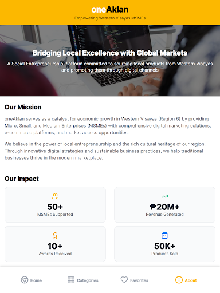This screenshot has height=293, width=220.
Task: Click the Home icon in bottom navigation
Action: pyautogui.click(x=25, y=280)
